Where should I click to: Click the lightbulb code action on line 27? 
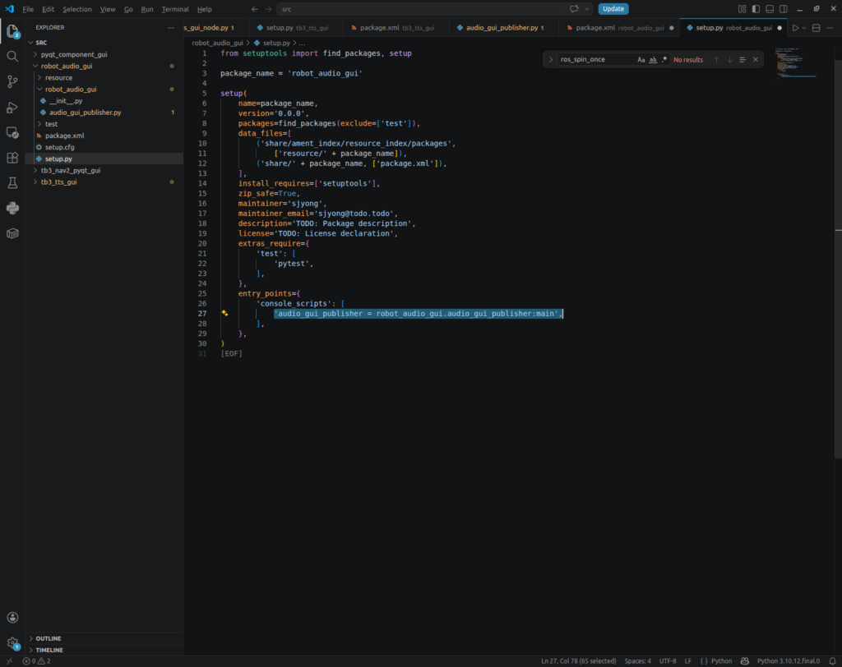[224, 314]
